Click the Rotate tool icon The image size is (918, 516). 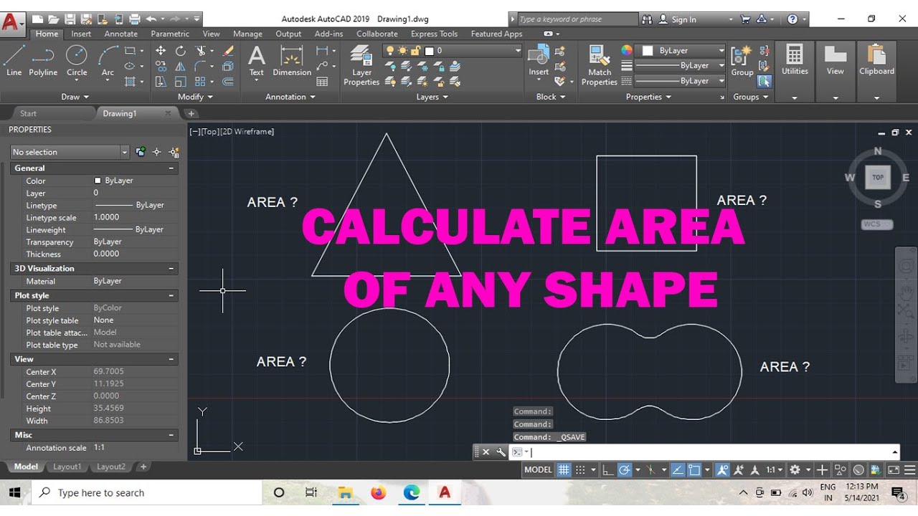pyautogui.click(x=181, y=51)
